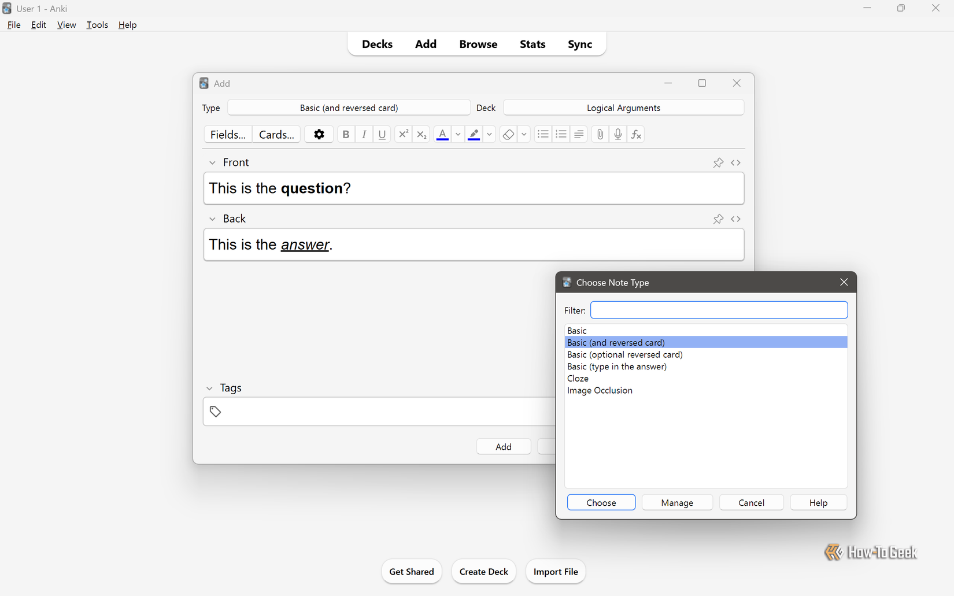
Task: Apply superscript formatting
Action: (x=403, y=134)
